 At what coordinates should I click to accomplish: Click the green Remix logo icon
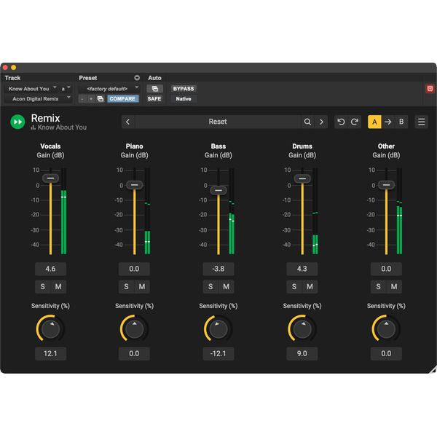(x=17, y=122)
